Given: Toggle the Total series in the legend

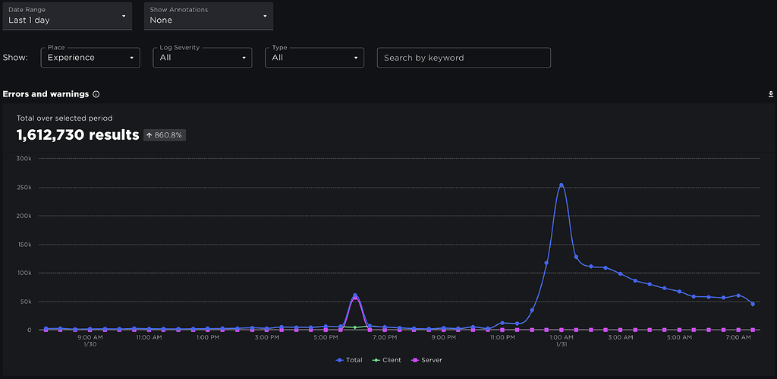Looking at the screenshot, I should 349,360.
